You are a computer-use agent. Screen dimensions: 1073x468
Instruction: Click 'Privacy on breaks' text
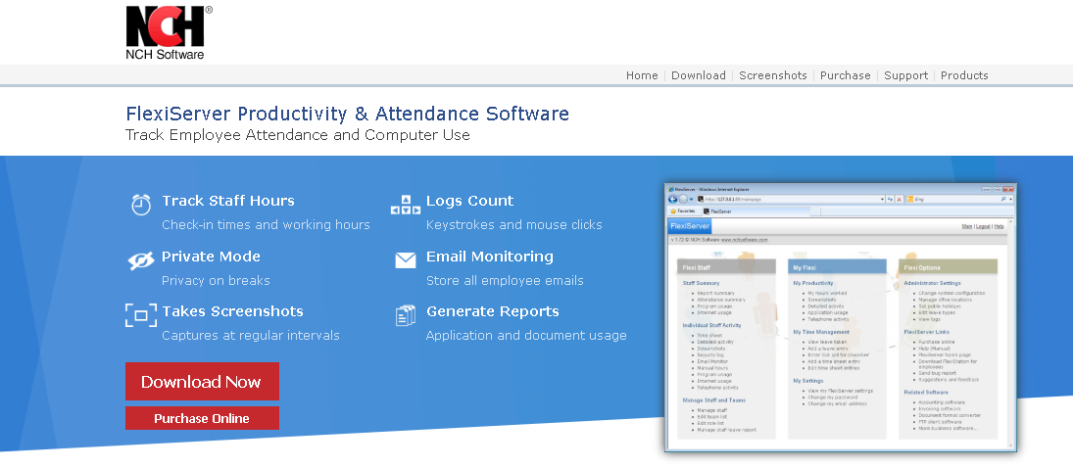216,281
